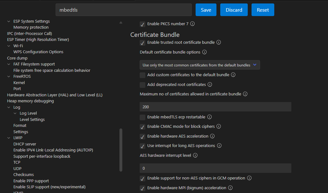Open the DHCP server settings entry
328x193 pixels.
[25, 144]
